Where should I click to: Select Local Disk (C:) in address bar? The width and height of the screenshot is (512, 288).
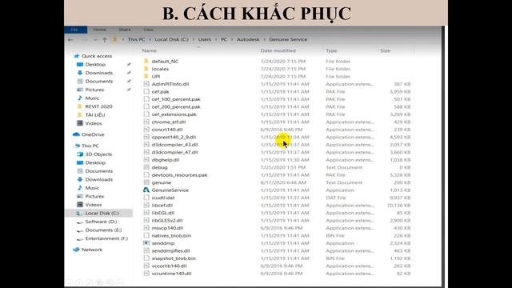(x=171, y=39)
